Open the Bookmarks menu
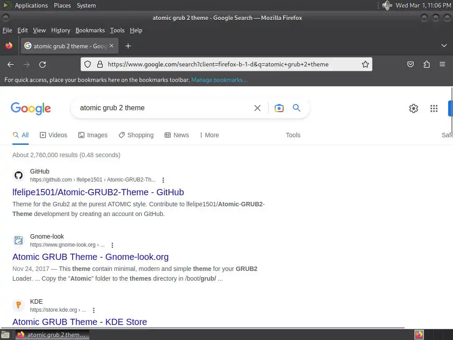 [x=90, y=31]
